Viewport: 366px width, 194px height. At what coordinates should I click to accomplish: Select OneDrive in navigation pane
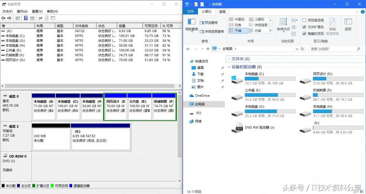pos(199,96)
